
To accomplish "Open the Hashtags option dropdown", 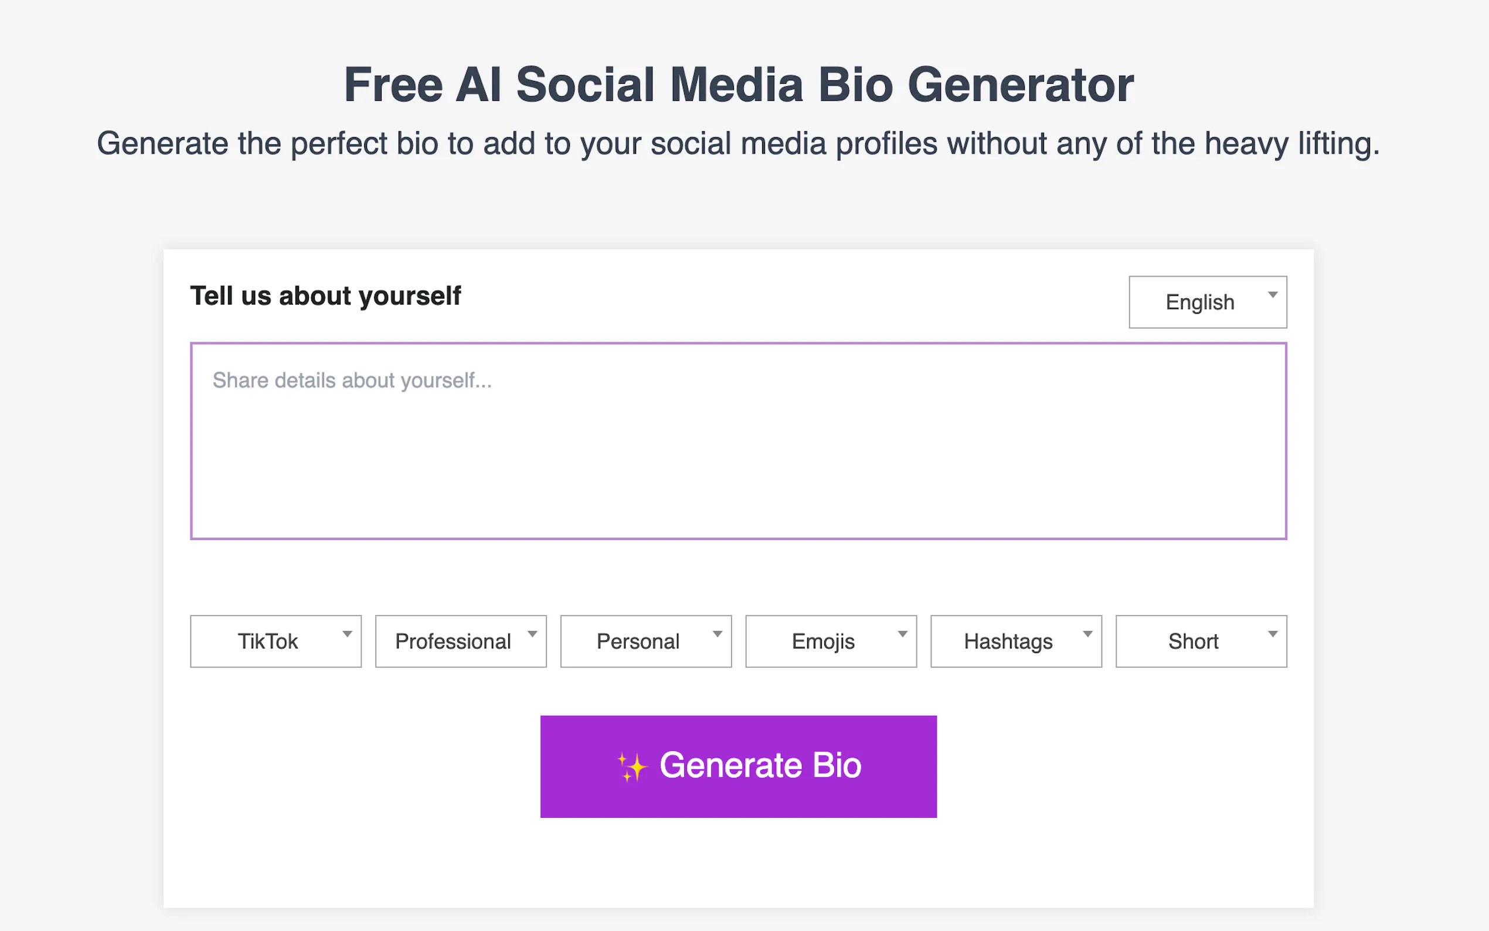I will [x=1016, y=641].
